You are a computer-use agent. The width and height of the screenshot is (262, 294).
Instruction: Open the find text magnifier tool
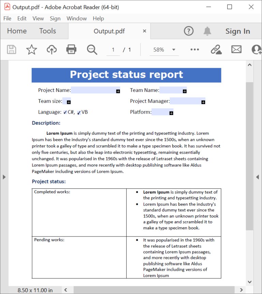pos(92,50)
